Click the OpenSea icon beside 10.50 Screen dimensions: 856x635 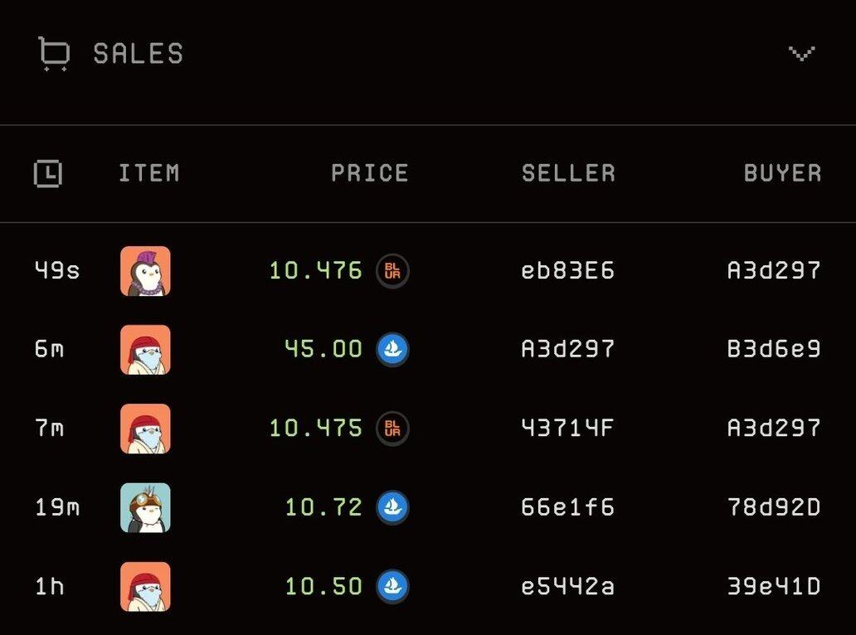click(392, 586)
